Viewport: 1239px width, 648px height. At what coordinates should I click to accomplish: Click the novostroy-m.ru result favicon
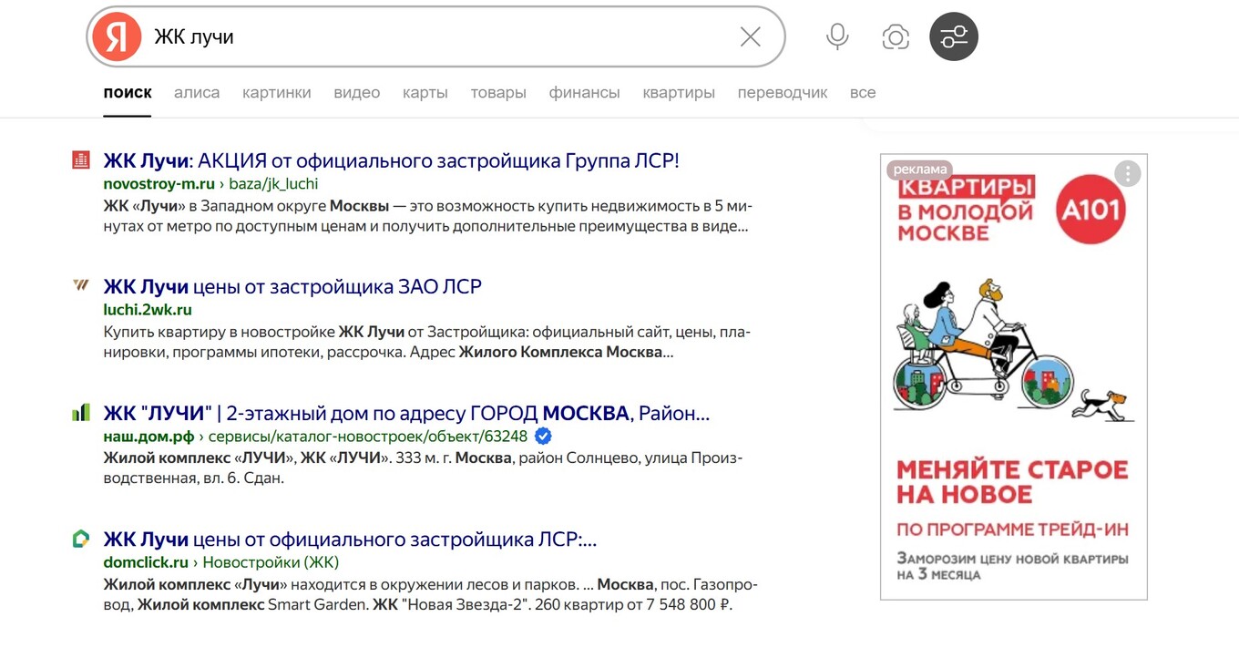click(81, 160)
